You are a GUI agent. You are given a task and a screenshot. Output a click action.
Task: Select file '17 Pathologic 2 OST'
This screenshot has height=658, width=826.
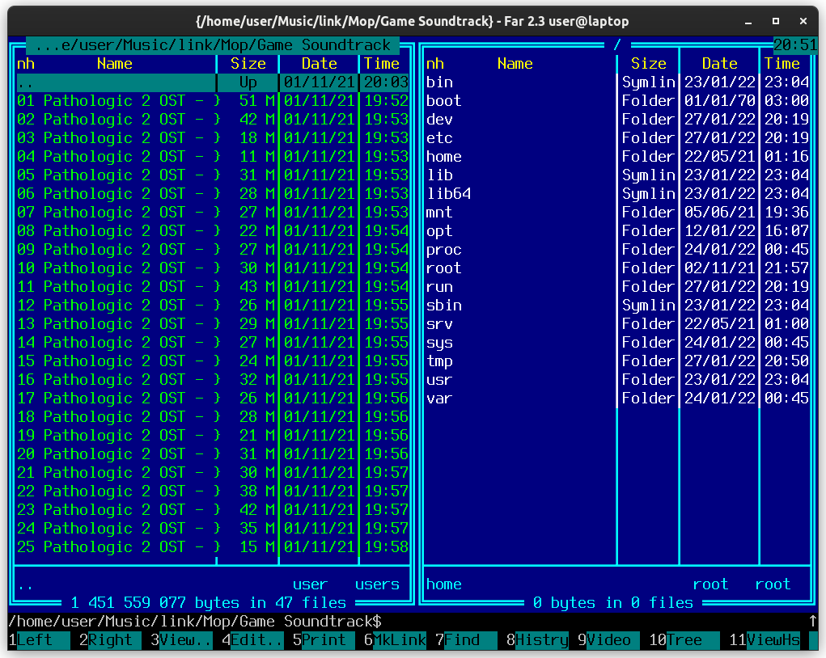213,399
